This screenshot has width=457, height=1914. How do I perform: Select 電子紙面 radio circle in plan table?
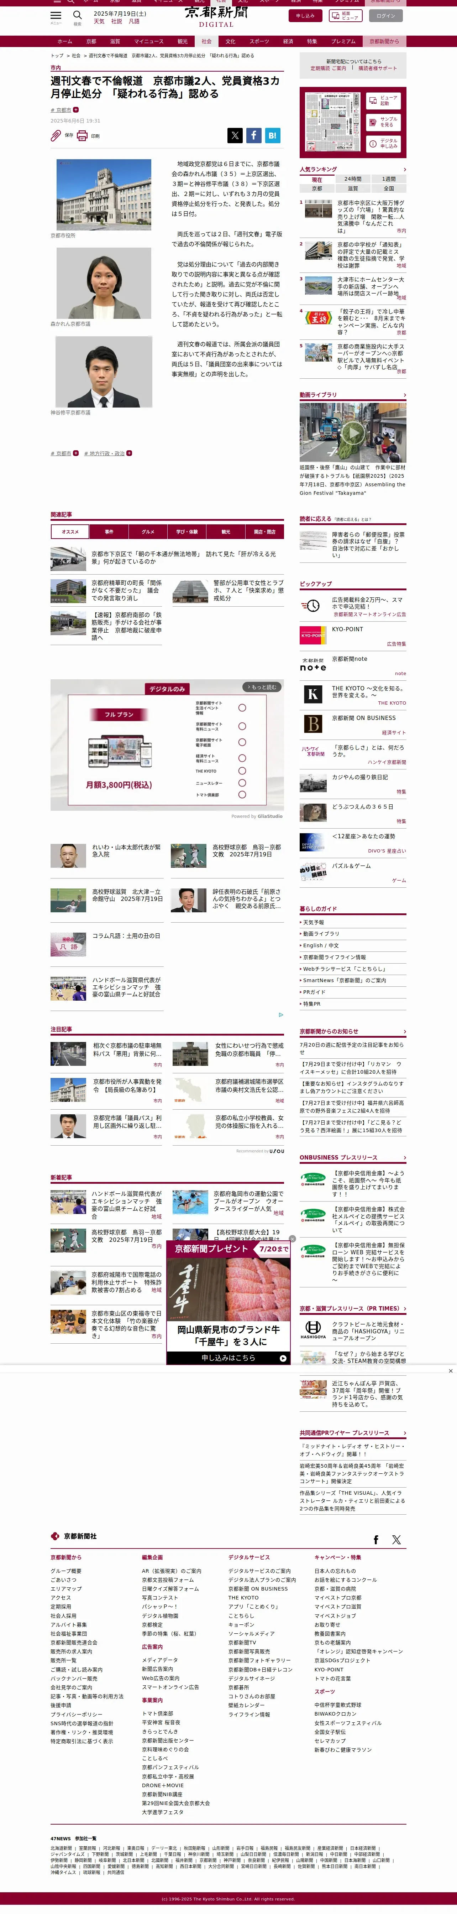click(242, 742)
